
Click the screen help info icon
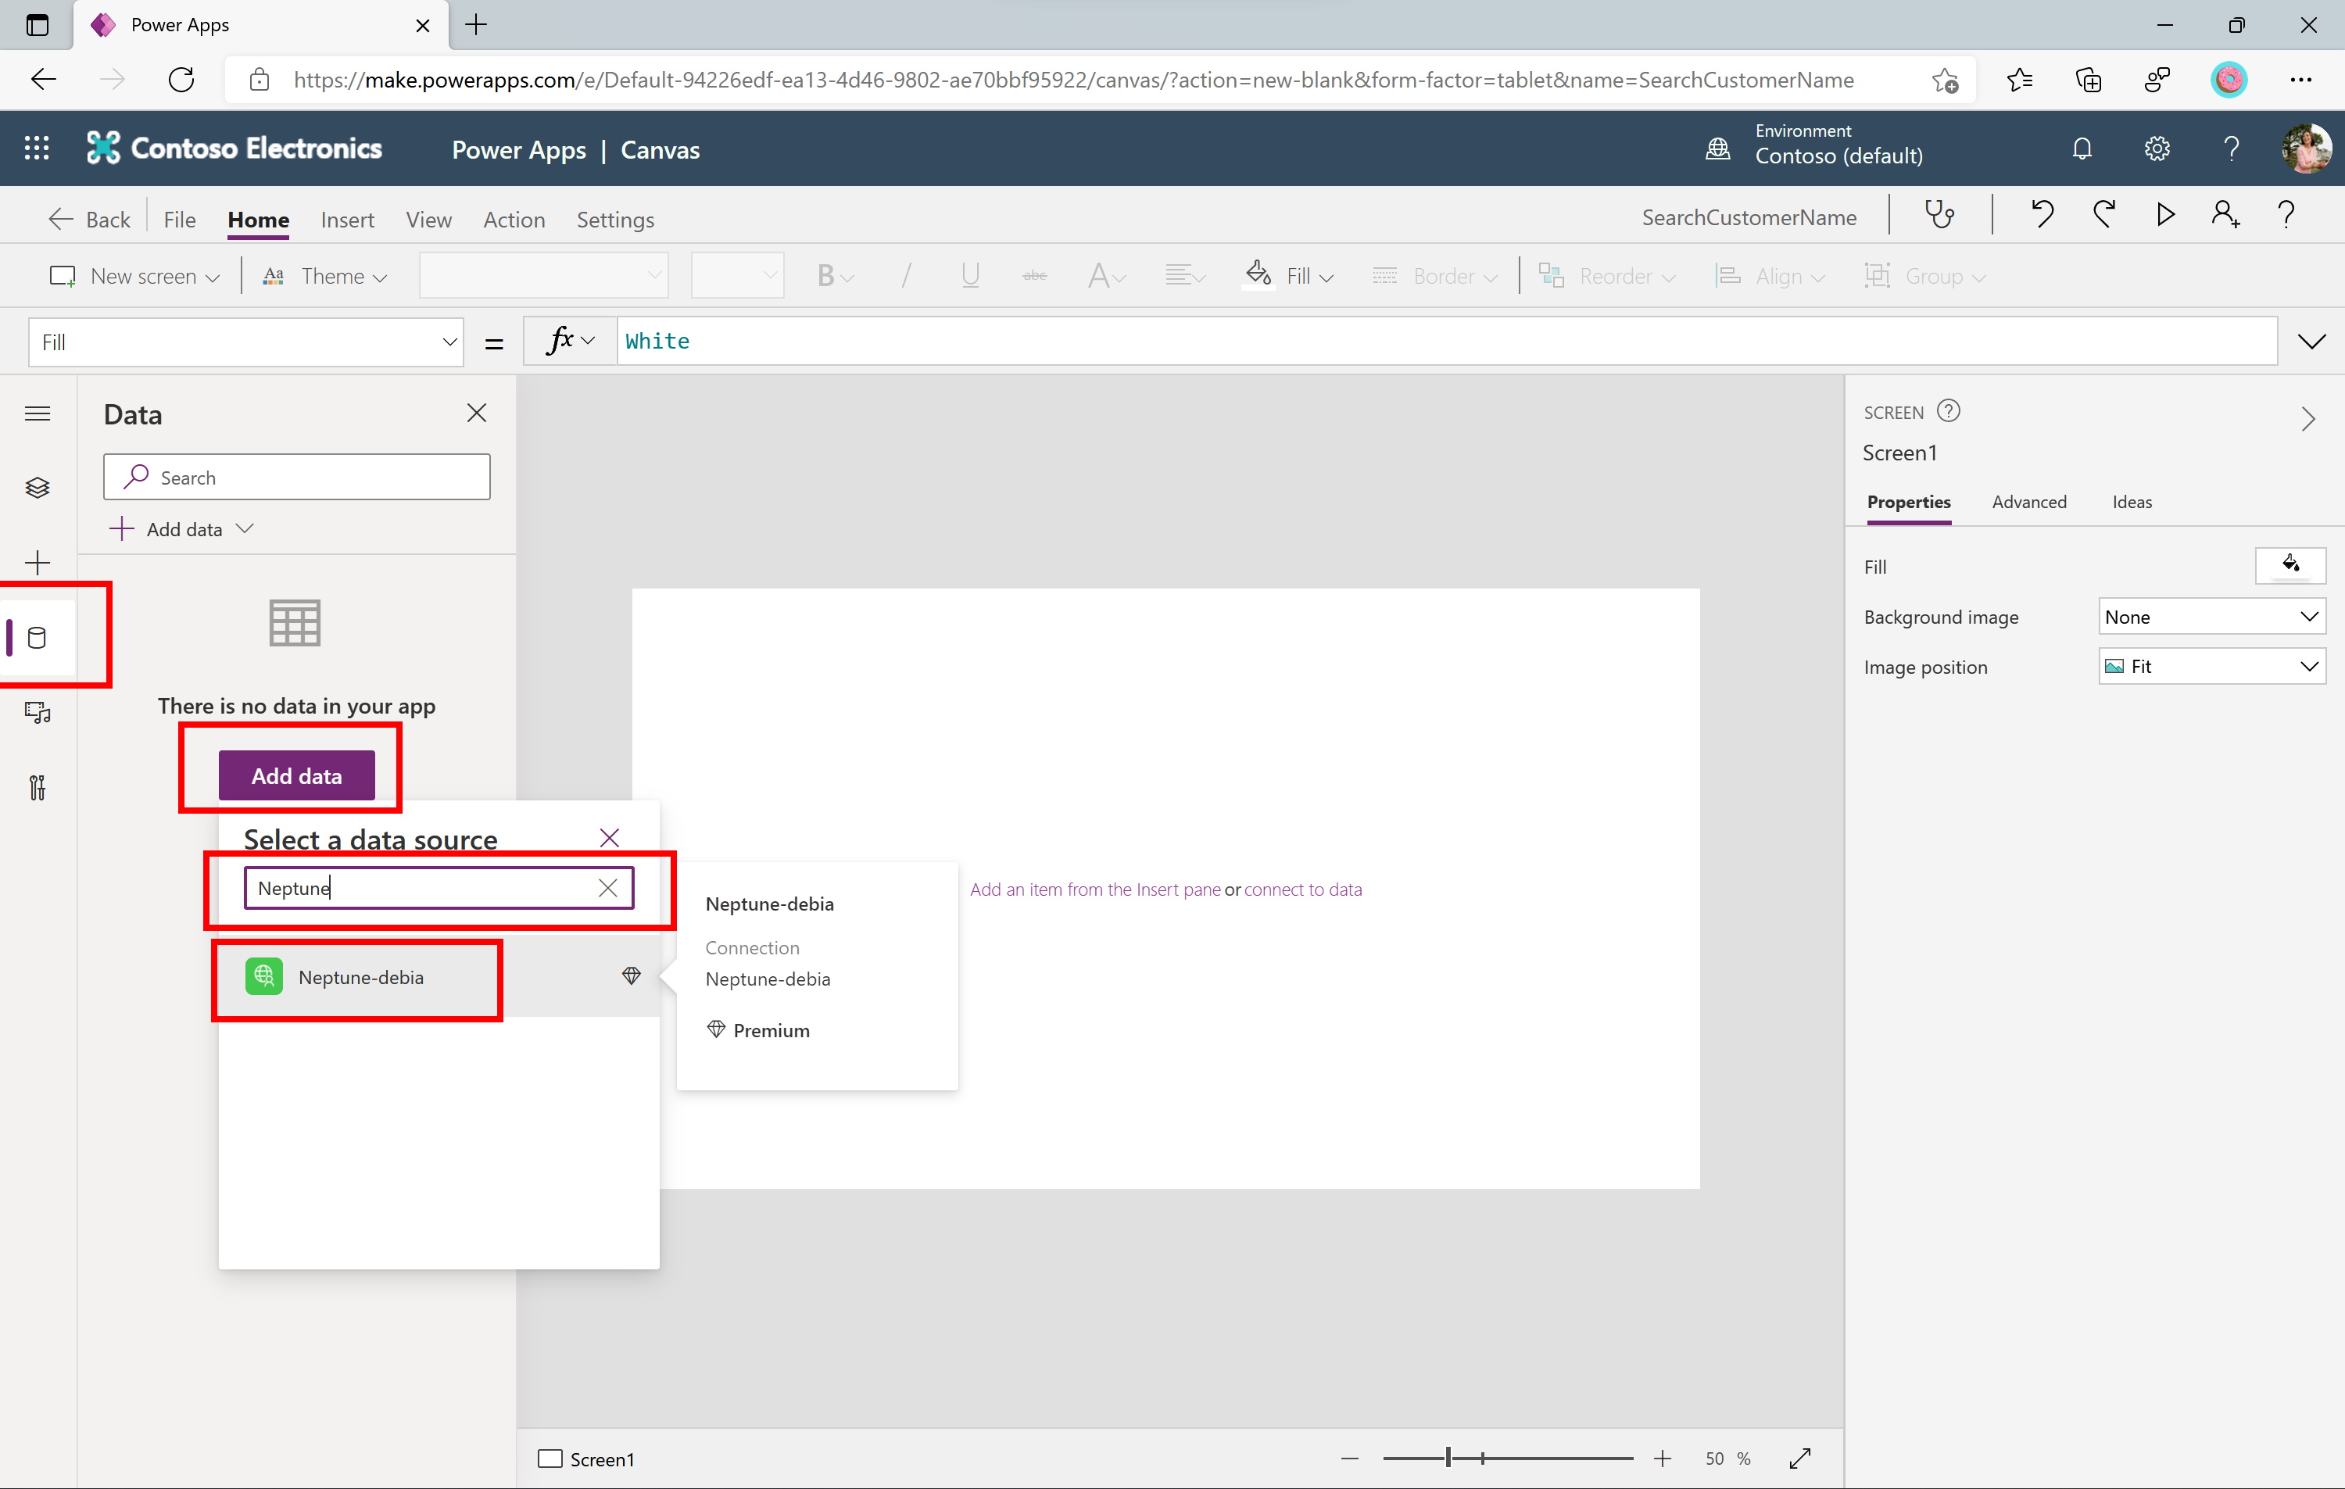[x=1949, y=411]
